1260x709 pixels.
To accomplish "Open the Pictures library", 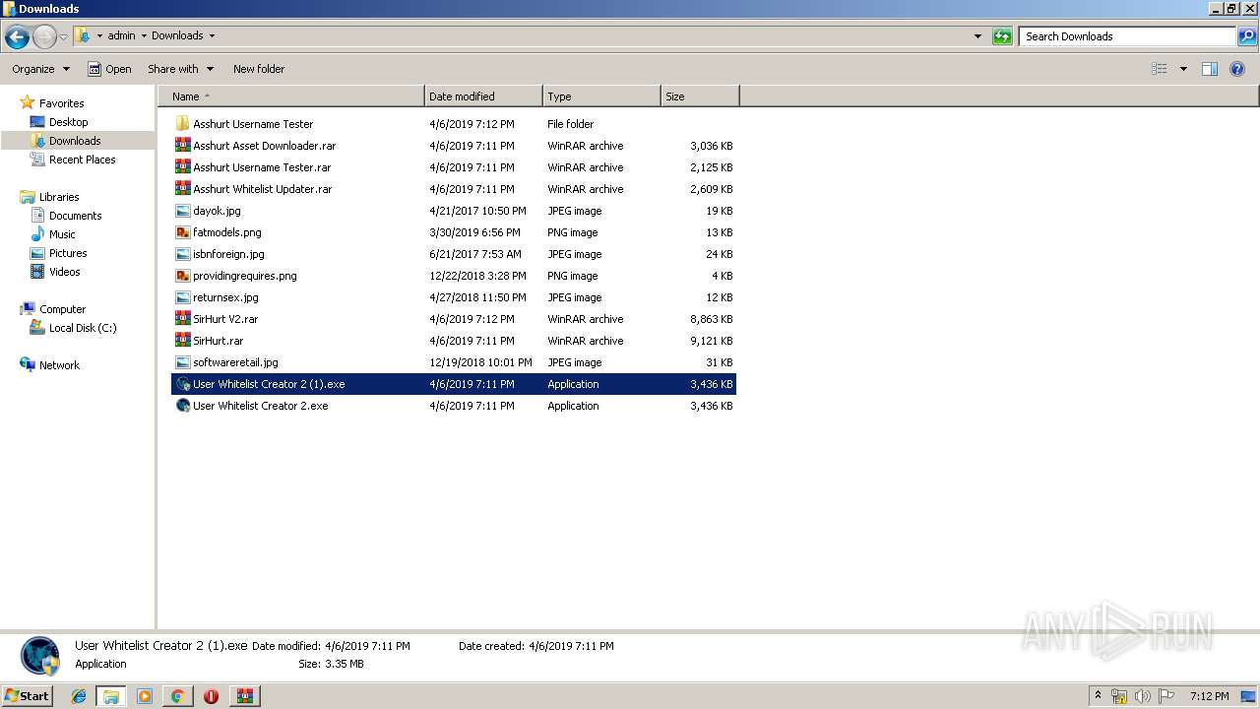I will coord(68,253).
